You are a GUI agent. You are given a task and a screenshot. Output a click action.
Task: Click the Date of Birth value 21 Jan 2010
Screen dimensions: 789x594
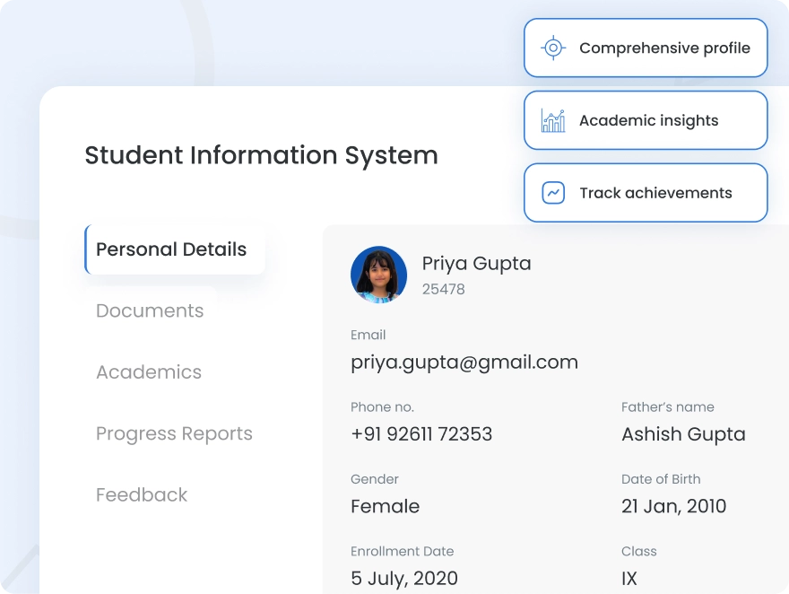[673, 506]
